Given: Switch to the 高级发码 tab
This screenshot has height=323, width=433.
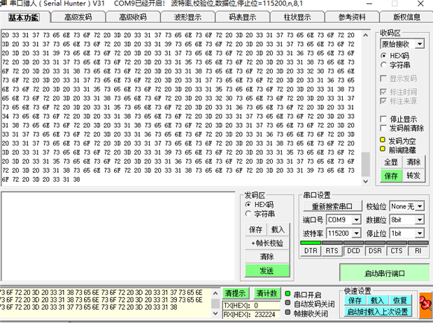Looking at the screenshot, I should pyautogui.click(x=78, y=17).
